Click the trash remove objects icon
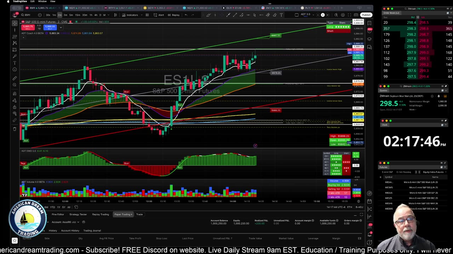 tap(15, 129)
